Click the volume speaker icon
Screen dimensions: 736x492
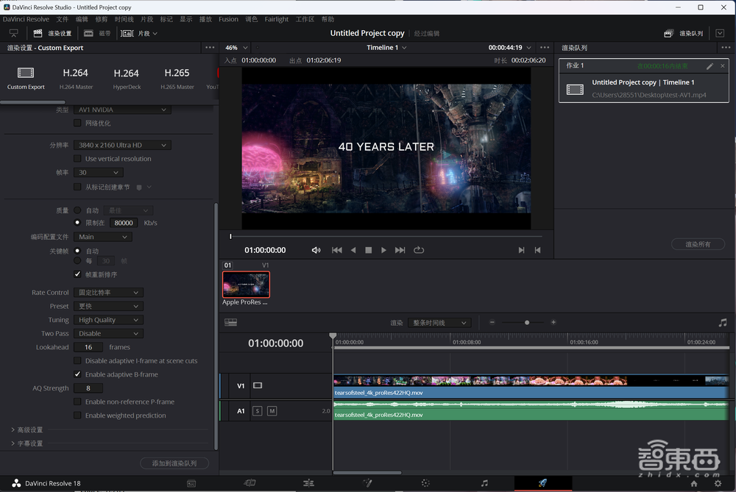point(316,250)
